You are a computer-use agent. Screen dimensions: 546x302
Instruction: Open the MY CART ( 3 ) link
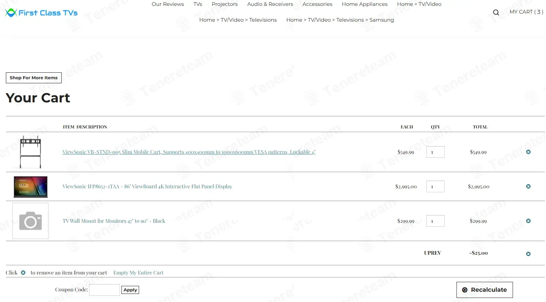[x=526, y=12]
